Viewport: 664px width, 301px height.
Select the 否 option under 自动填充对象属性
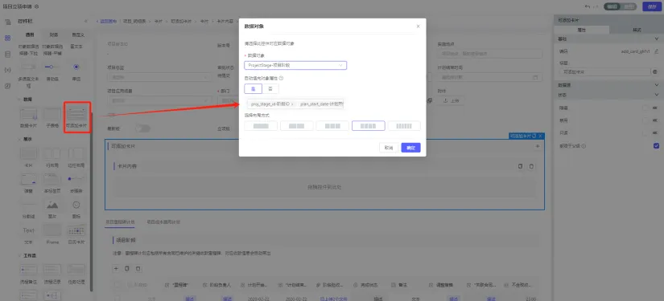(x=270, y=88)
